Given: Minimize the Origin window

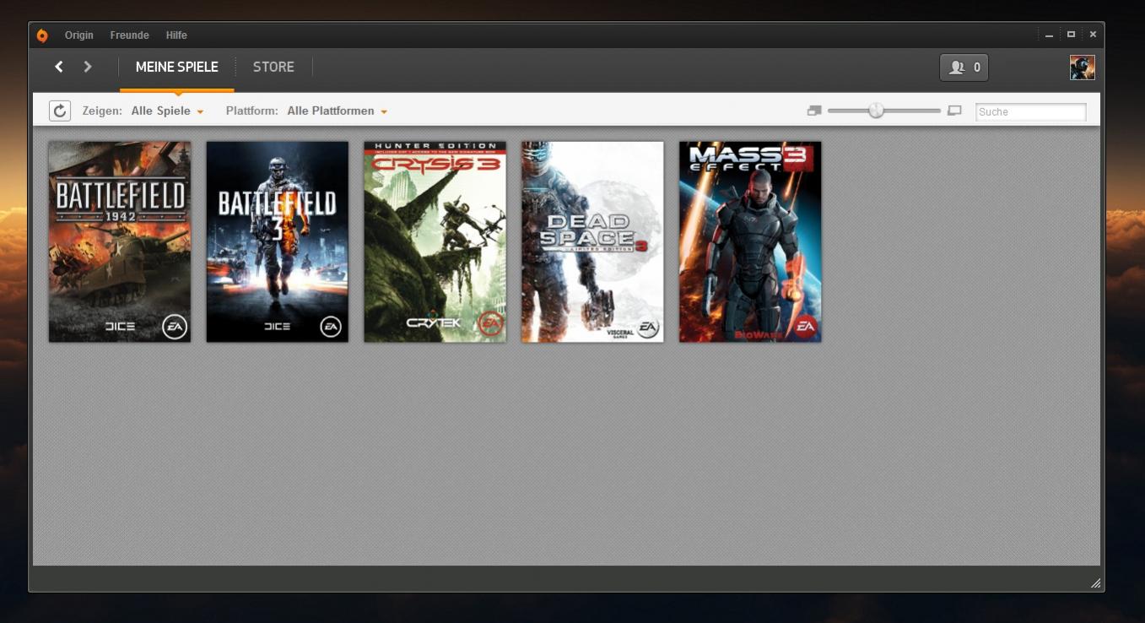Looking at the screenshot, I should click(x=1049, y=35).
